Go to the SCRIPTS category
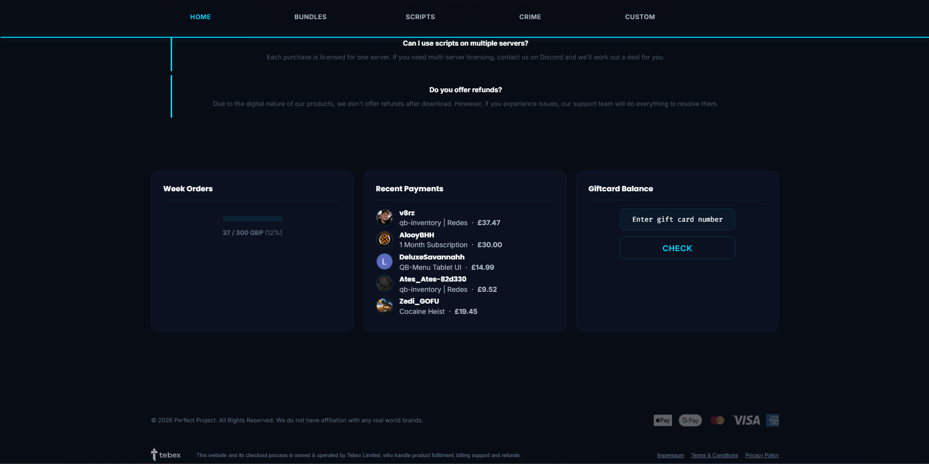 pyautogui.click(x=420, y=17)
